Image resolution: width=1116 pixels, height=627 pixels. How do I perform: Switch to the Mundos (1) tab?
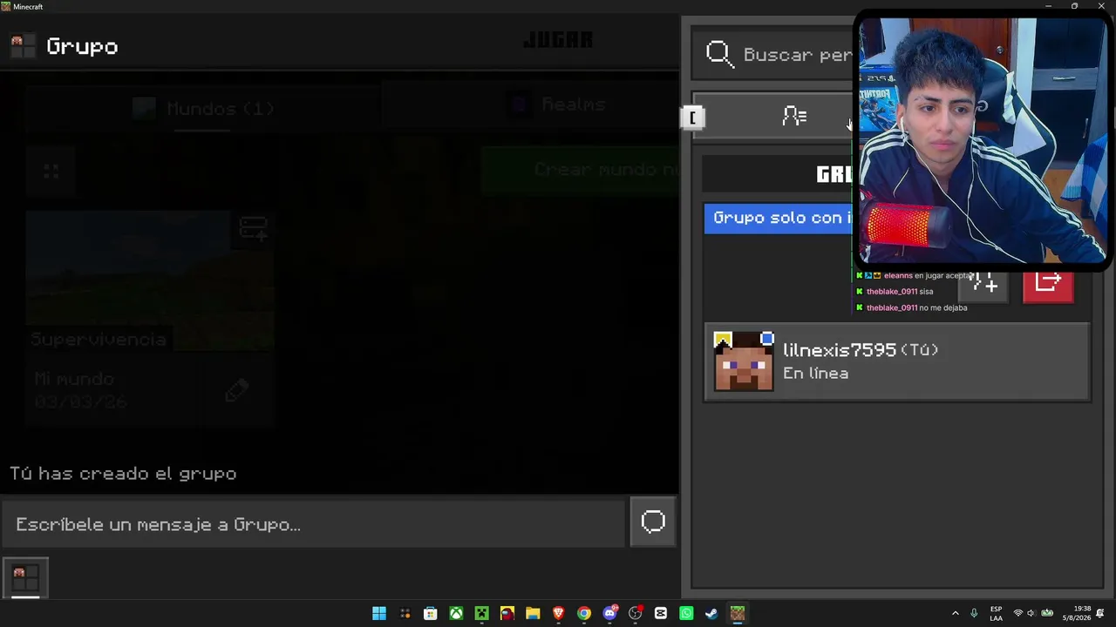point(203,109)
